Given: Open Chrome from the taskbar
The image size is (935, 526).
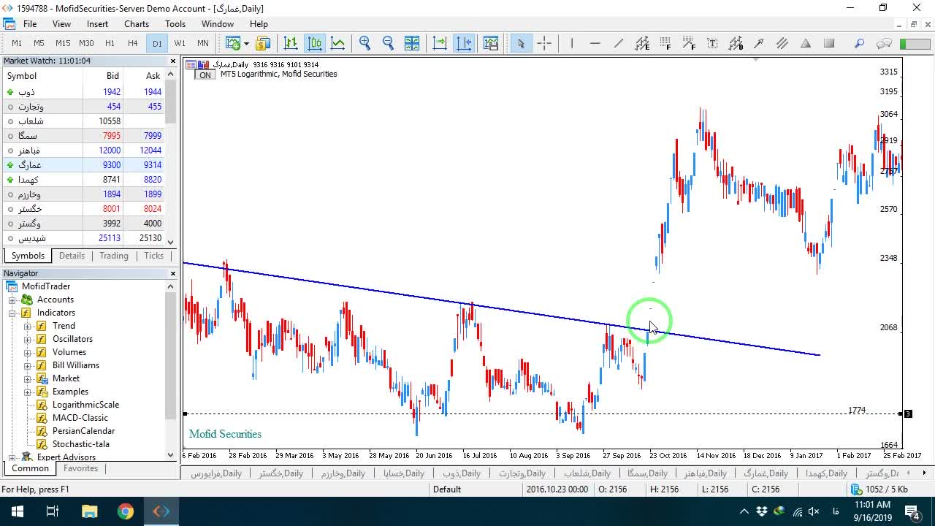Looking at the screenshot, I should click(x=126, y=511).
